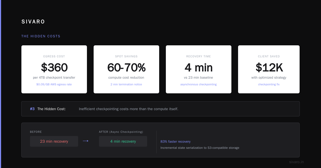Click the AFTER (Async Checkpointing) label

pyautogui.click(x=121, y=132)
